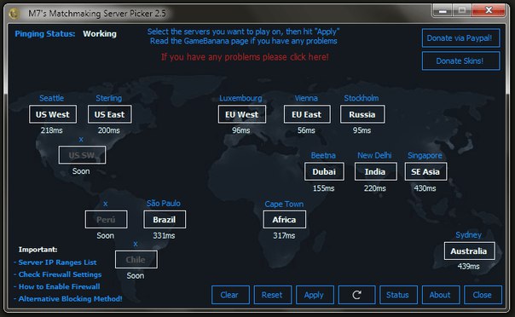Screen dimensions: 515x317
Task: Toggle the Africa Cape Town server
Action: tap(284, 219)
